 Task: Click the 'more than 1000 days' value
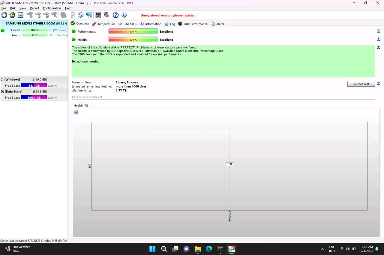(131, 86)
